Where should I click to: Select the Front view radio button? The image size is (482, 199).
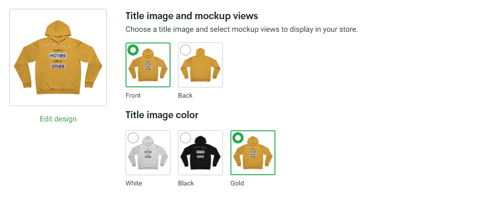pos(133,50)
